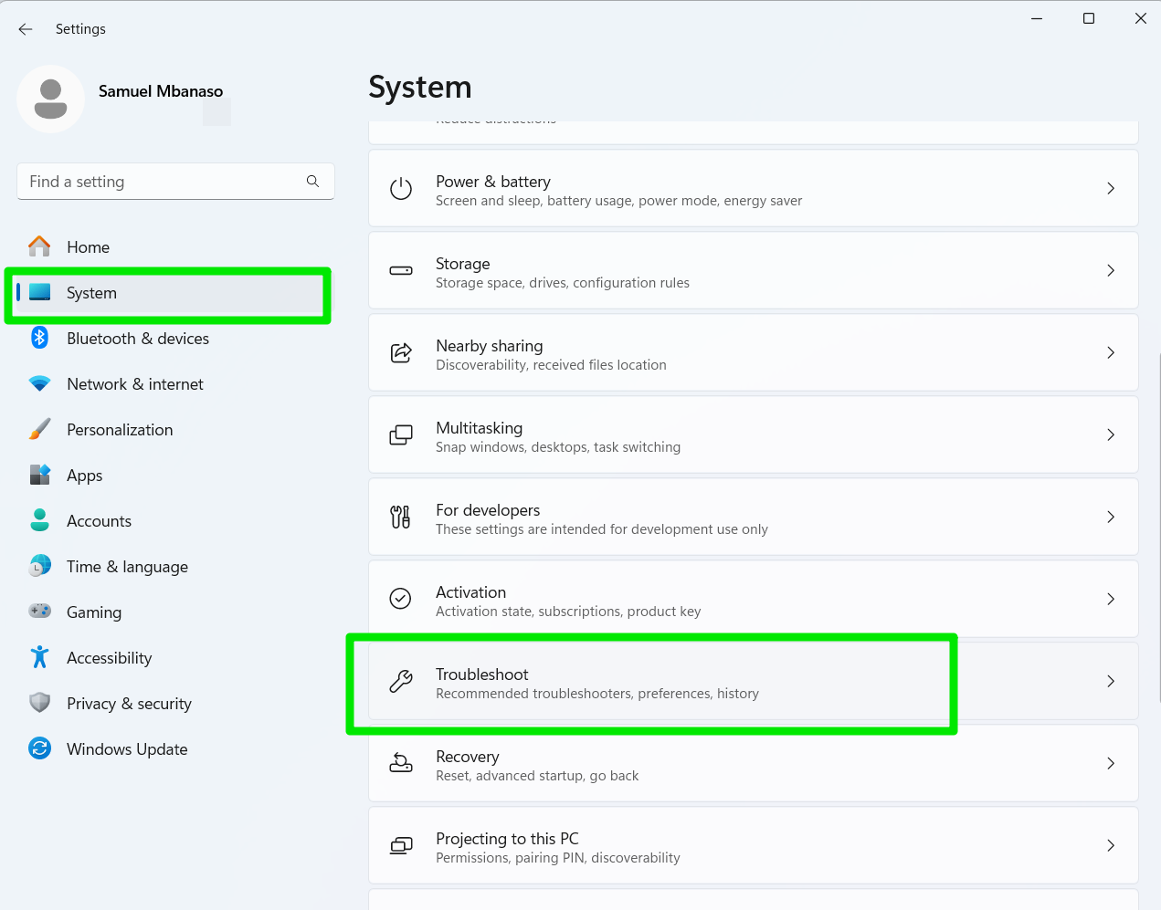Click the Accounts person icon
Viewport: 1161px width, 910px height.
(39, 520)
